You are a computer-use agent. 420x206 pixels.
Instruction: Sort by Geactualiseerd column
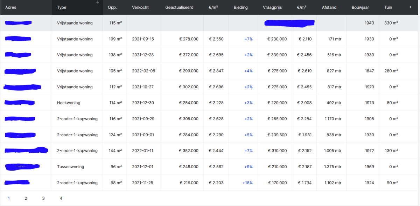click(x=179, y=7)
